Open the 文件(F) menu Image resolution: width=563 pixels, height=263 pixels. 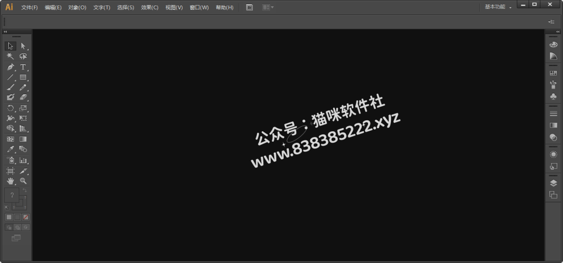tap(29, 7)
